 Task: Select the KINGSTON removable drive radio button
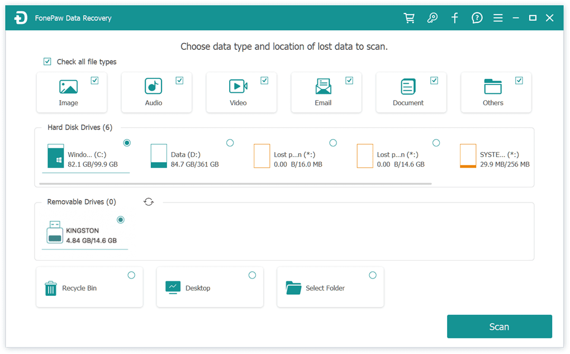point(121,220)
